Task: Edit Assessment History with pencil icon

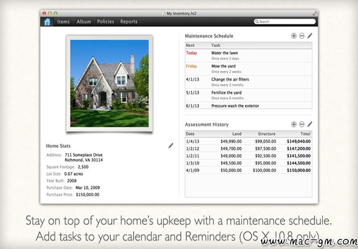Action: [309, 124]
